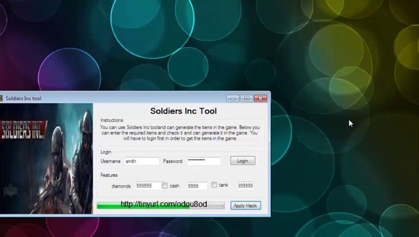Select the diamonds amount field
This screenshot has height=237, width=419.
point(148,186)
